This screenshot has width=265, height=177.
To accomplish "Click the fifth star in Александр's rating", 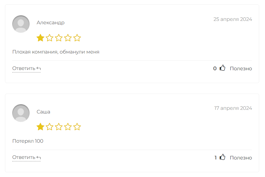I will pos(77,38).
